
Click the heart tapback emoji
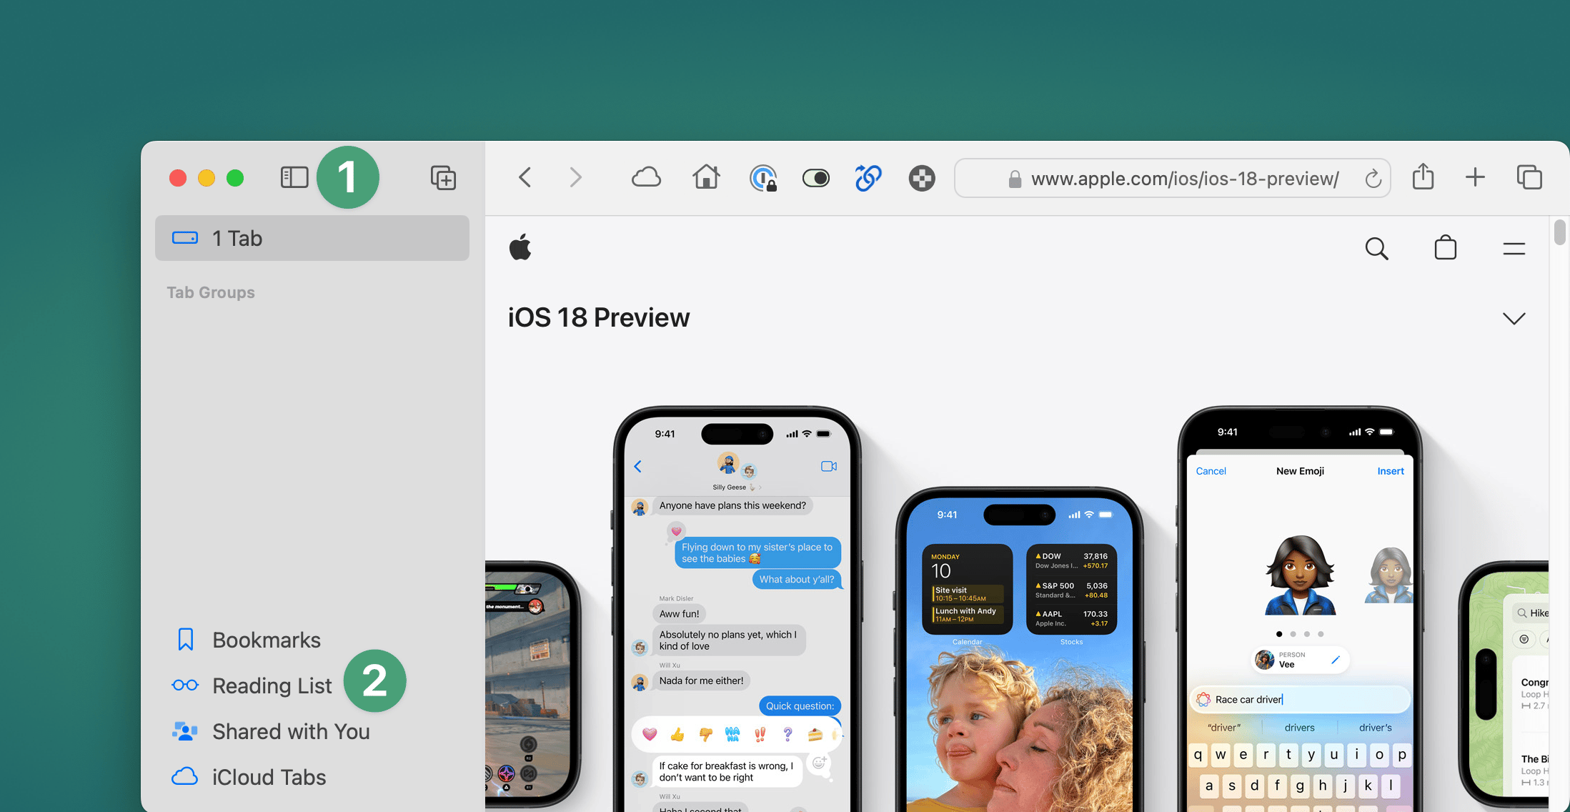[650, 734]
